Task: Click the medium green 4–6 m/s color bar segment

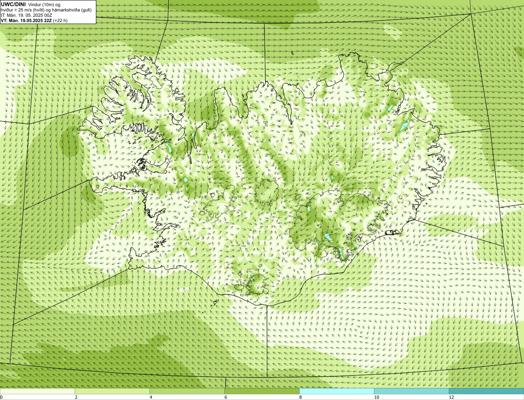Action: (x=187, y=391)
